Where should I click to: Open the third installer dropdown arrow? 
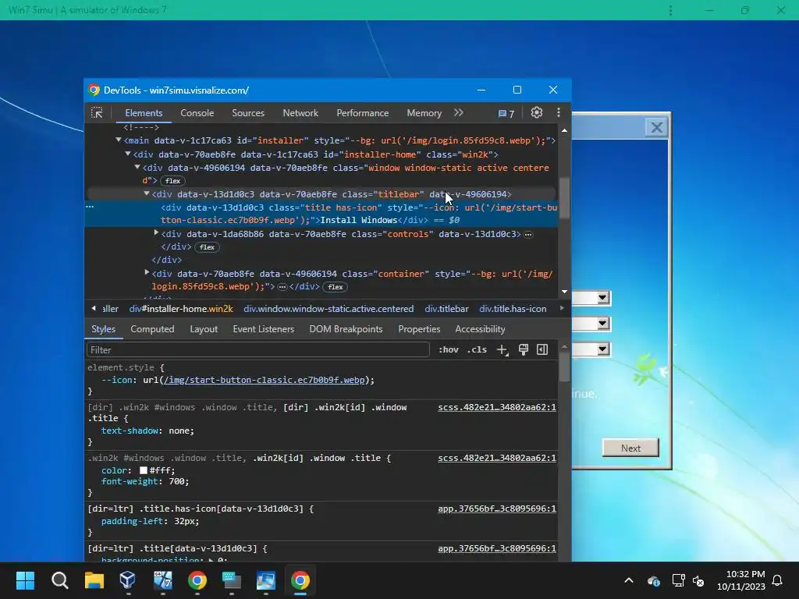coord(603,349)
